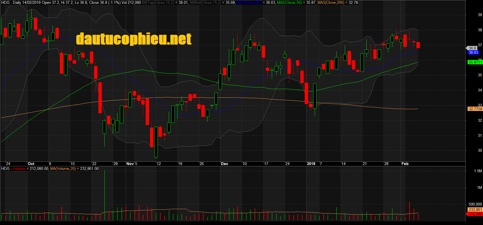483x225 pixels.
Task: Click the Feb month label on date axis
Action: [x=405, y=164]
